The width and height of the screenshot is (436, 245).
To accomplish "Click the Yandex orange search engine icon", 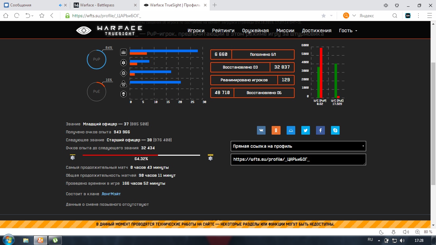I will 346,16.
